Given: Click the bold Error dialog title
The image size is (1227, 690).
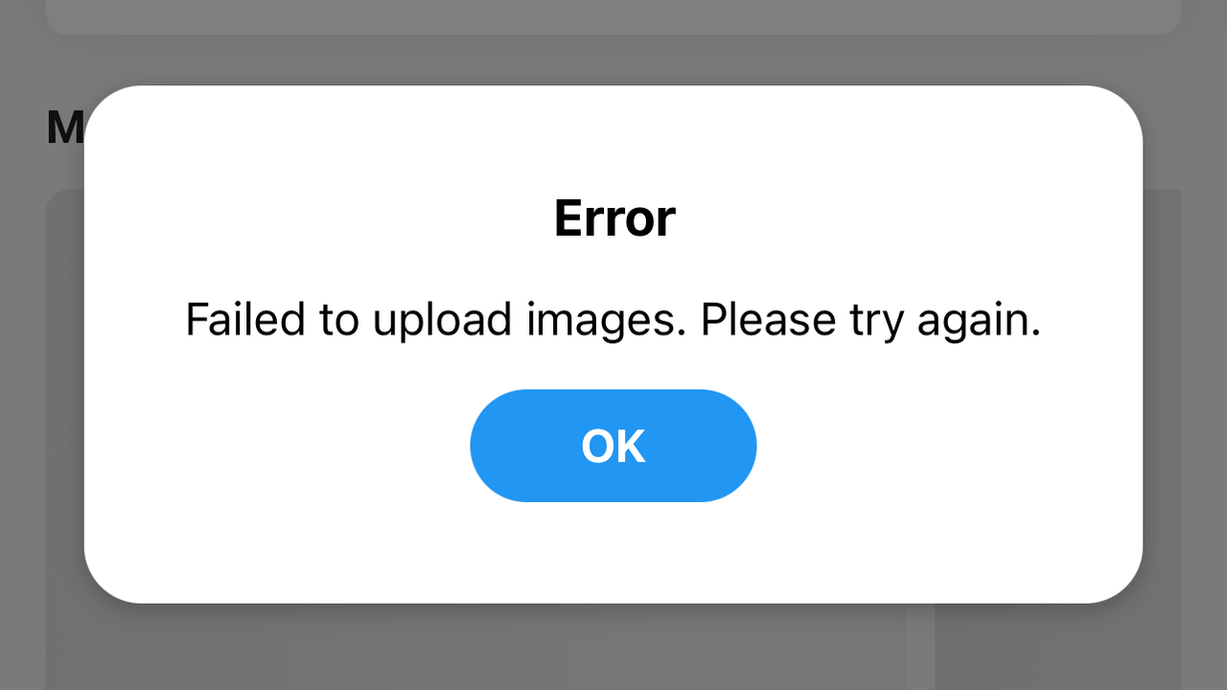Looking at the screenshot, I should 614,218.
